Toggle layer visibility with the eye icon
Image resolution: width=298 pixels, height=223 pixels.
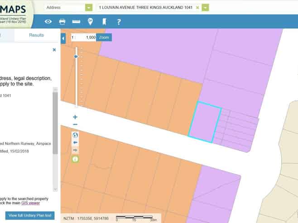tap(48, 22)
